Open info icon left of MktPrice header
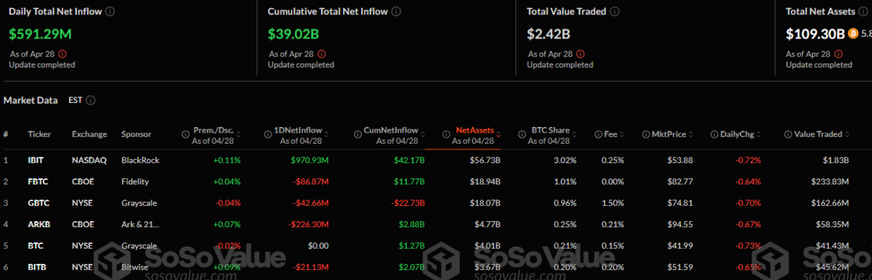The height and width of the screenshot is (280, 872). pyautogui.click(x=645, y=134)
